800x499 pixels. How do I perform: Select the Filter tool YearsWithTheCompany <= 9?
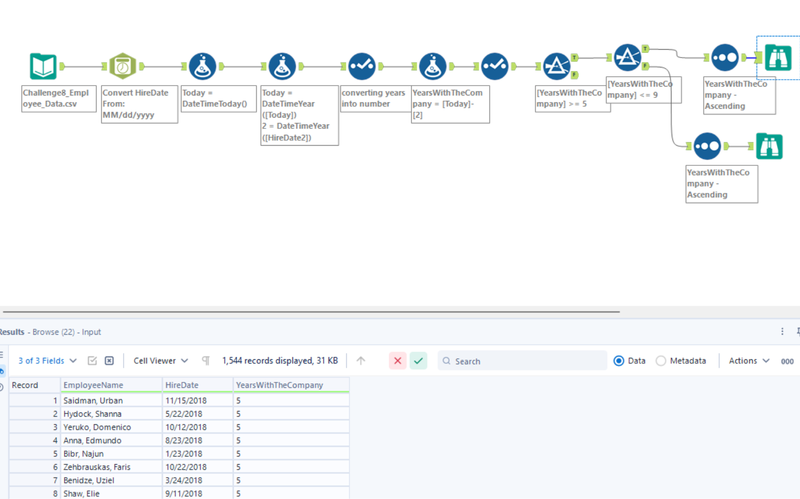coord(627,57)
